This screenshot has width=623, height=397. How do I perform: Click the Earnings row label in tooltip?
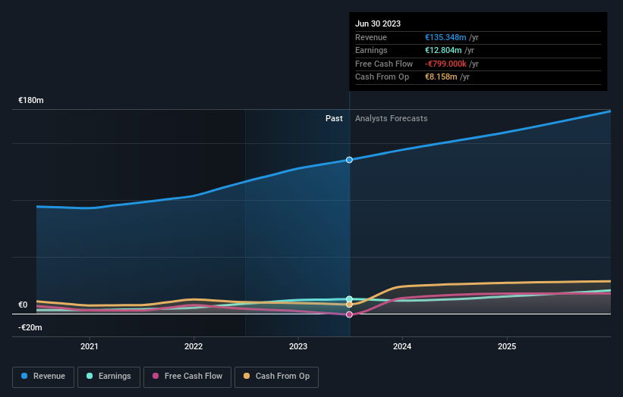(x=371, y=50)
